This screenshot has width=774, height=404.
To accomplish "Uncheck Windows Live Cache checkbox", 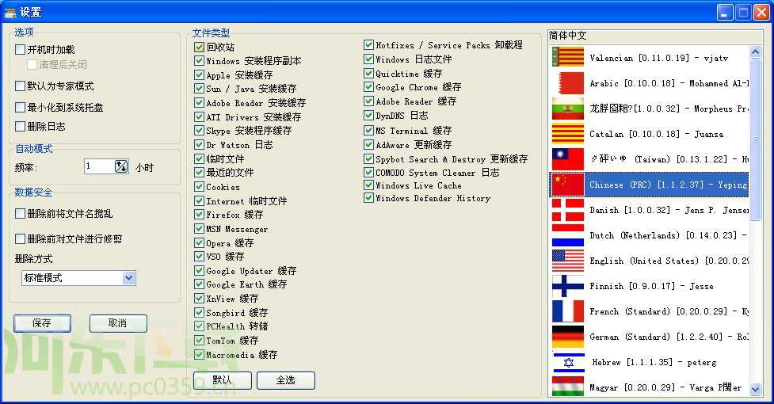I will (368, 185).
